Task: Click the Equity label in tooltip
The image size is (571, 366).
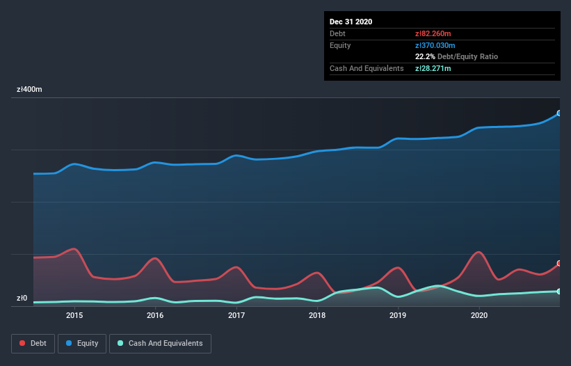Action: (x=340, y=45)
